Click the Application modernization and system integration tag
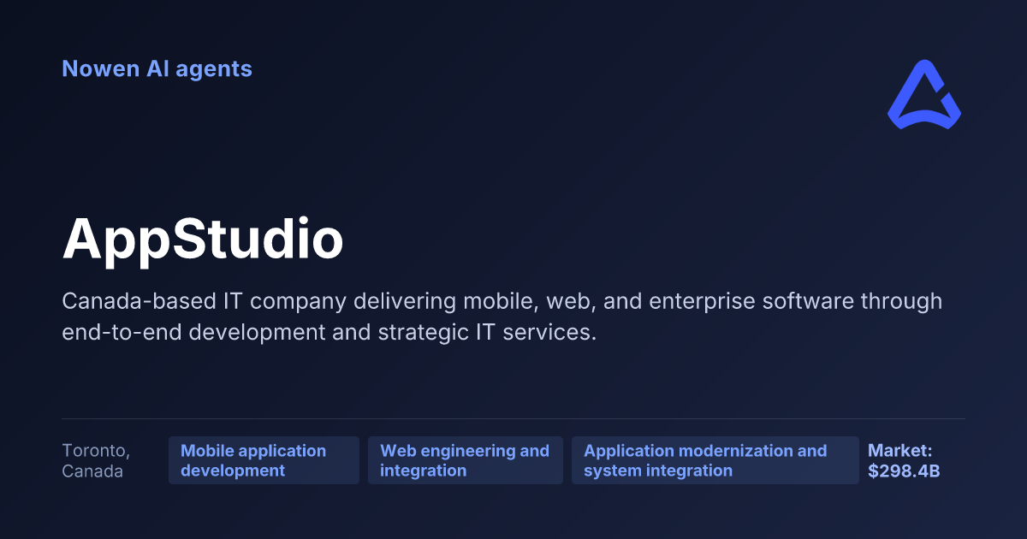Viewport: 1027px width, 539px height. coord(715,460)
